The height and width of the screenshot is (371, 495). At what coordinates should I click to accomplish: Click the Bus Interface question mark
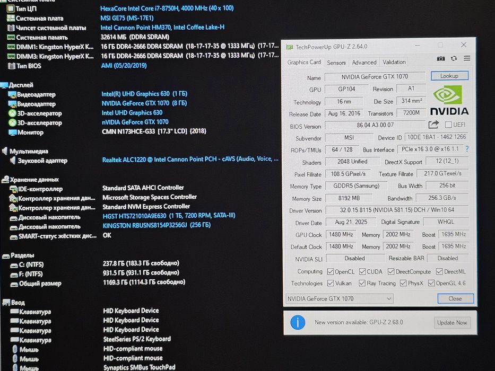coord(467,149)
